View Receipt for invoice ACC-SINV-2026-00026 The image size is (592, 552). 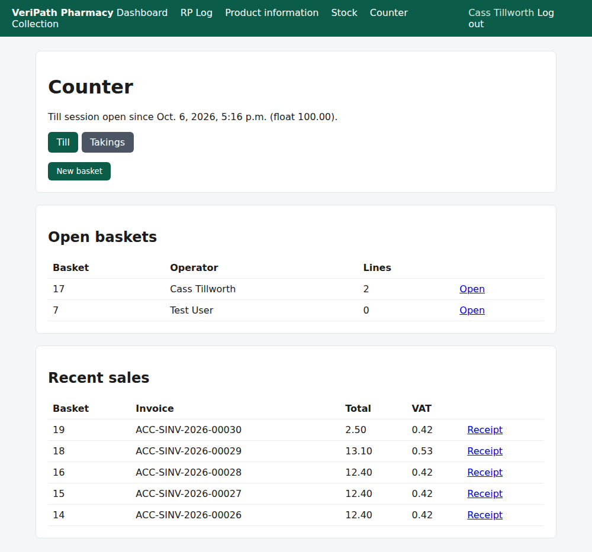click(x=485, y=515)
